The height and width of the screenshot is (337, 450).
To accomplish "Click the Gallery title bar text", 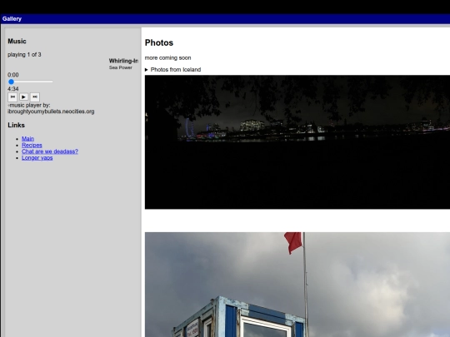I will click(12, 19).
